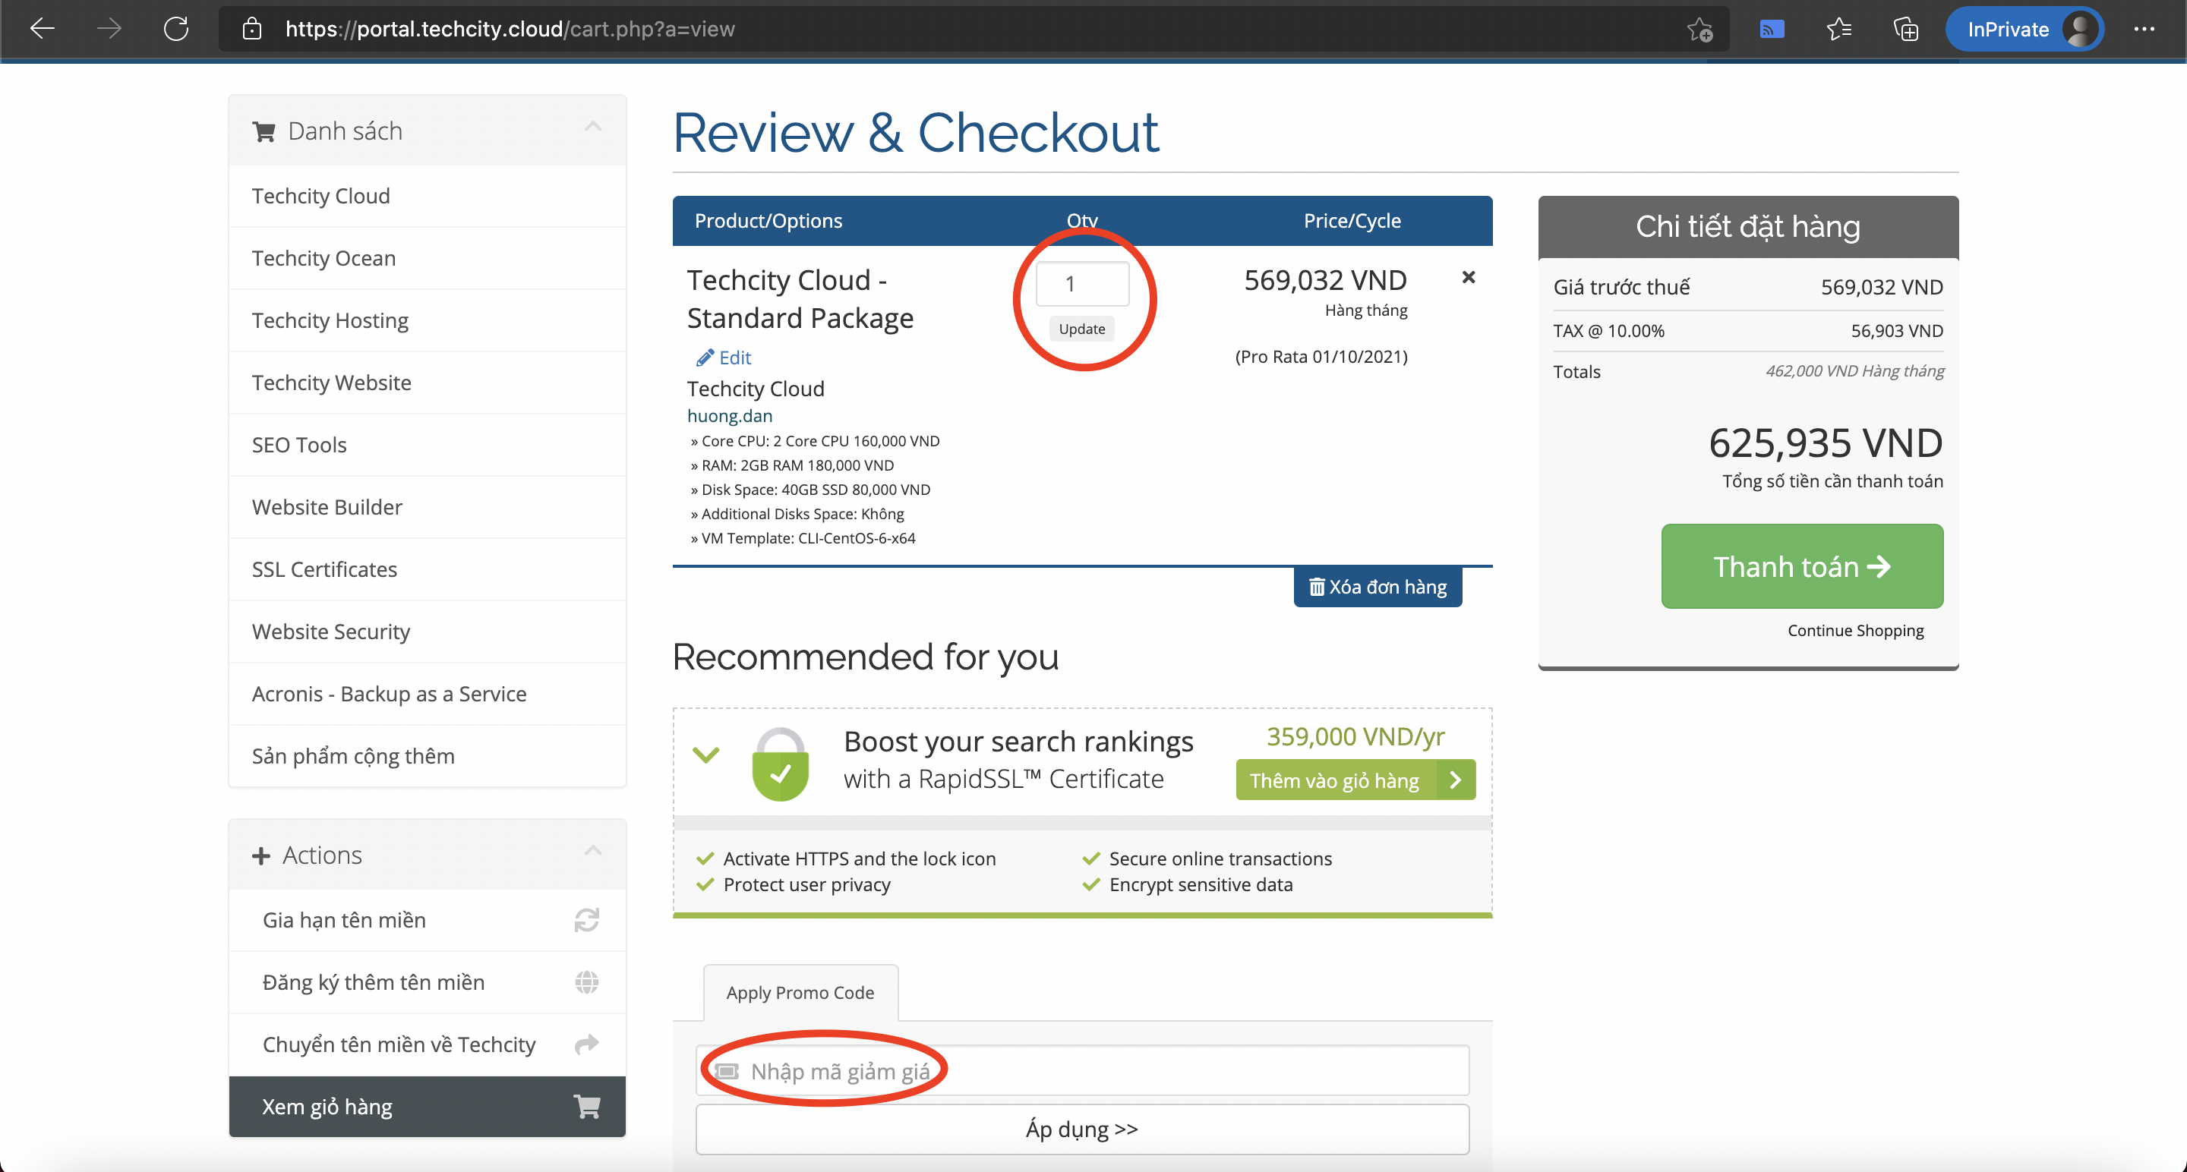Image resolution: width=2187 pixels, height=1172 pixels.
Task: Click Chuyển tên miền về Techcity action
Action: [427, 1044]
